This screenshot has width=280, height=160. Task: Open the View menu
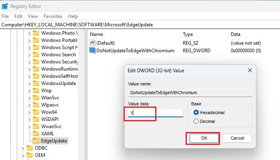coord(33,16)
